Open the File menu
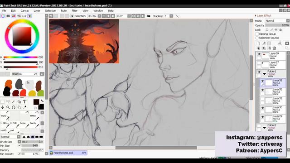Viewport: 290px width, 163px height. [4, 11]
